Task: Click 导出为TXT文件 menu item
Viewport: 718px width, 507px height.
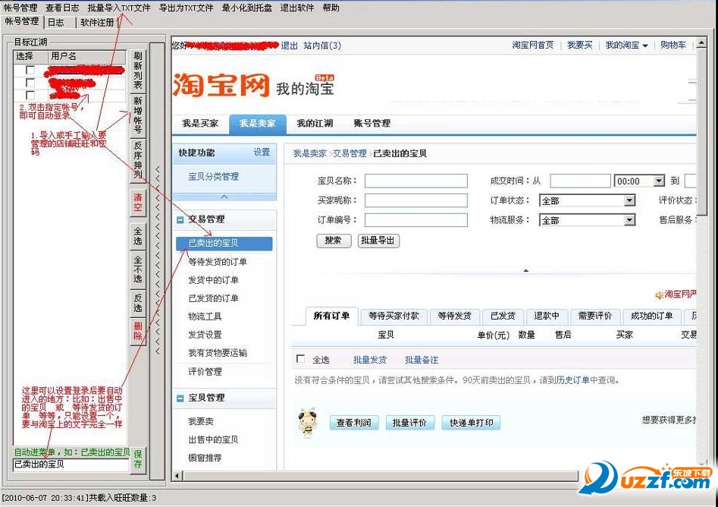Action: pos(186,8)
